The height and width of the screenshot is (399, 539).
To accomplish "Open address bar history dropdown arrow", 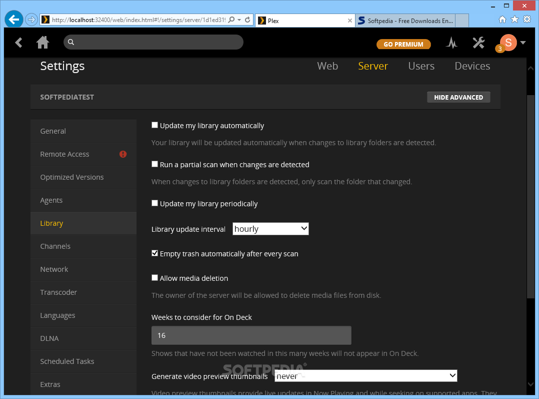I will click(x=239, y=20).
